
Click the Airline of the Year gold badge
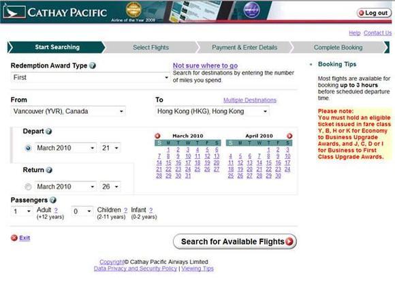pos(133,10)
